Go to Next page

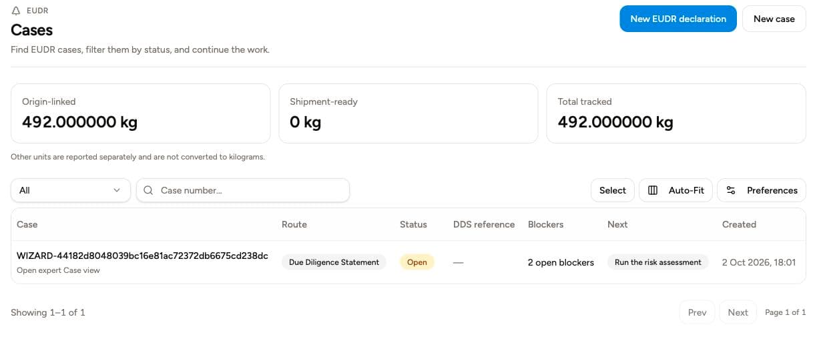[738, 312]
